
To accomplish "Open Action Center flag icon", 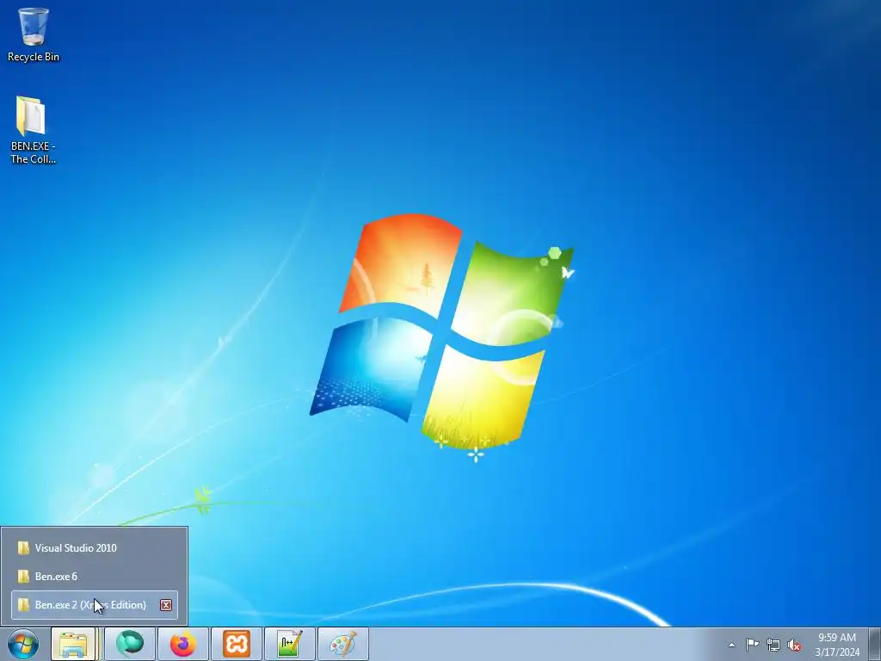I will pyautogui.click(x=752, y=645).
